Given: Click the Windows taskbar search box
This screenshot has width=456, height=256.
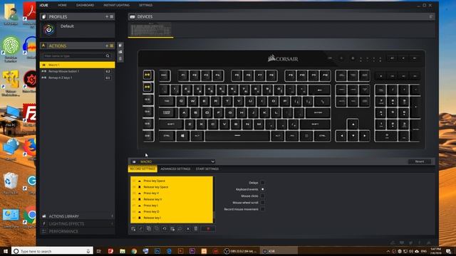Looking at the screenshot, I should click(x=52, y=251).
